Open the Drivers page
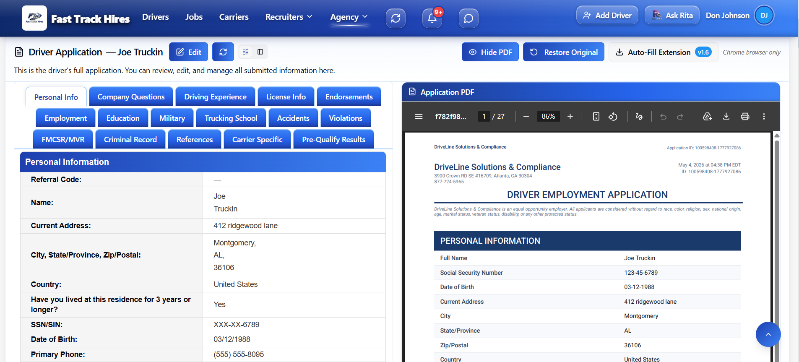 155,17
